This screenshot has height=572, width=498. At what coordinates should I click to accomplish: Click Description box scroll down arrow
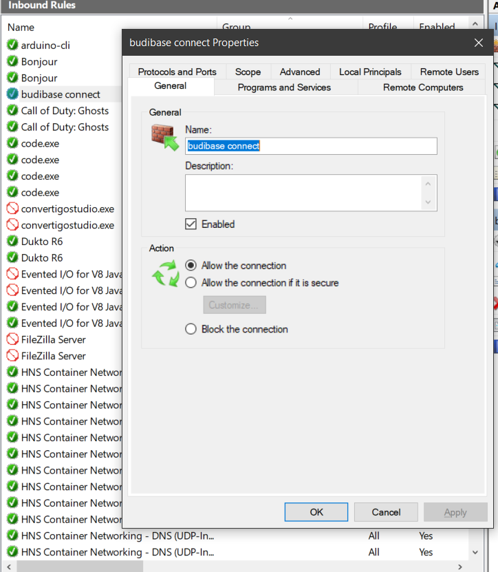coord(428,202)
